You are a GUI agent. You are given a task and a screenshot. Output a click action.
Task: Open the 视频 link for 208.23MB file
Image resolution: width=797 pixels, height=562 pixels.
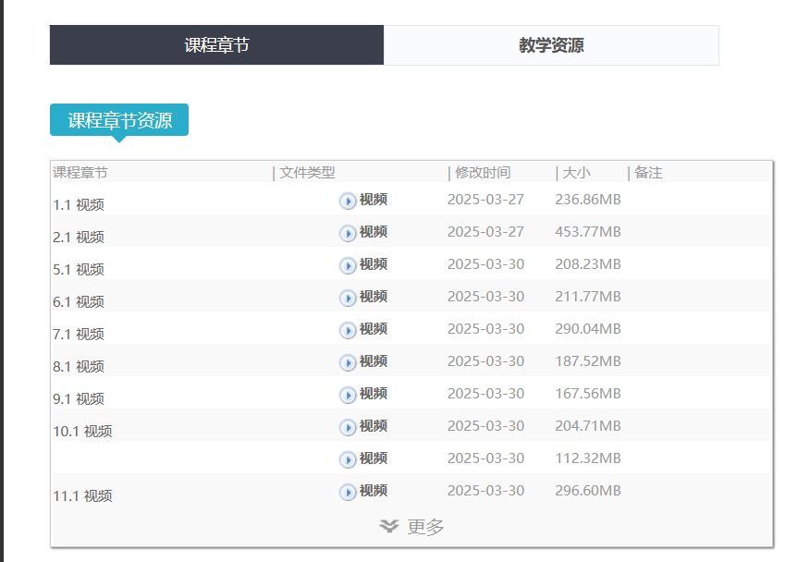374,264
